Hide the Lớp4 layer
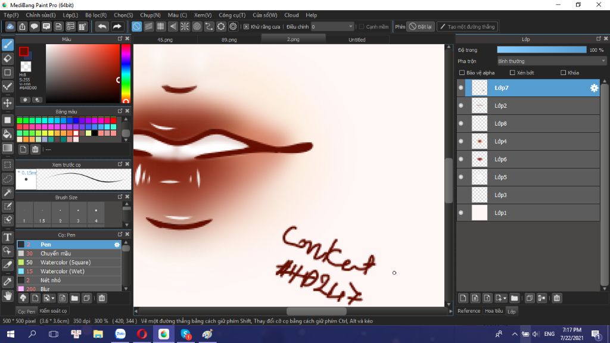Image resolution: width=610 pixels, height=343 pixels. coord(461,142)
